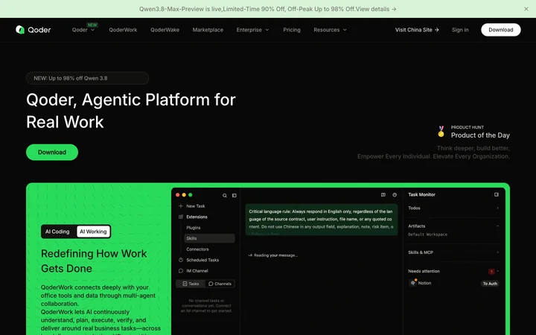Open the Marketplace nav item

[x=208, y=30]
